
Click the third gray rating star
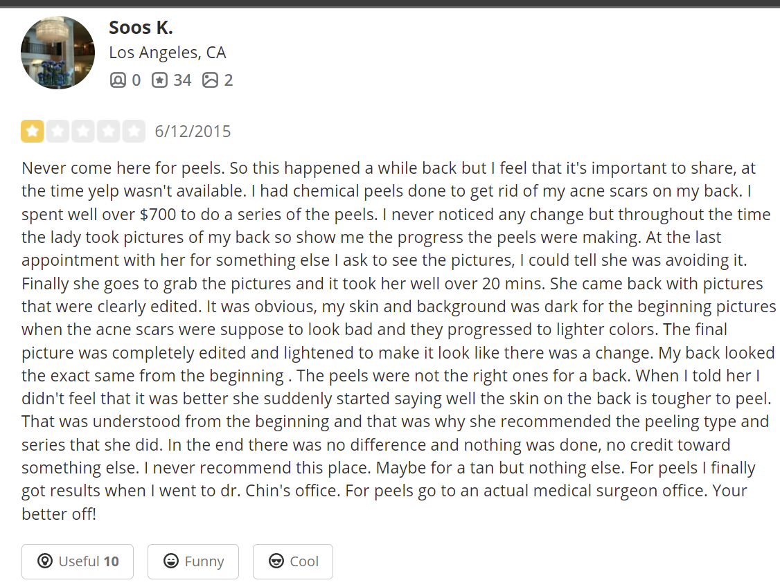(83, 131)
